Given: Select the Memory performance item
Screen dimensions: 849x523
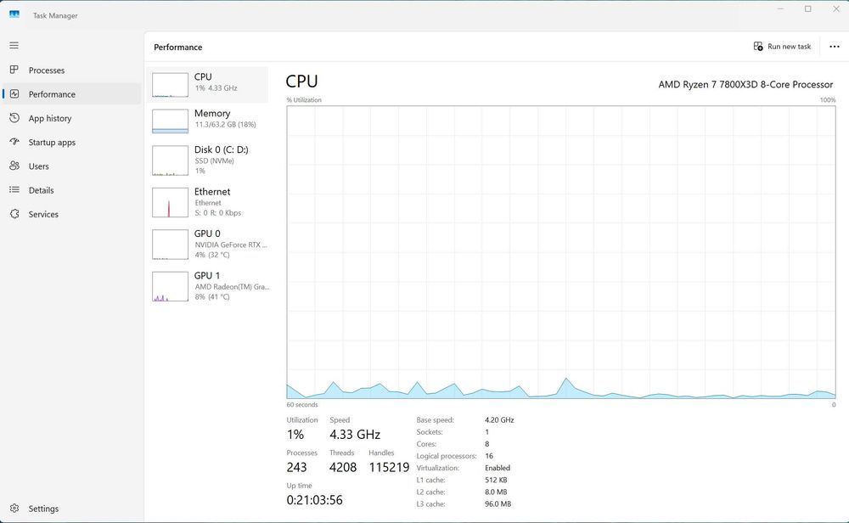Looking at the screenshot, I should [x=207, y=121].
